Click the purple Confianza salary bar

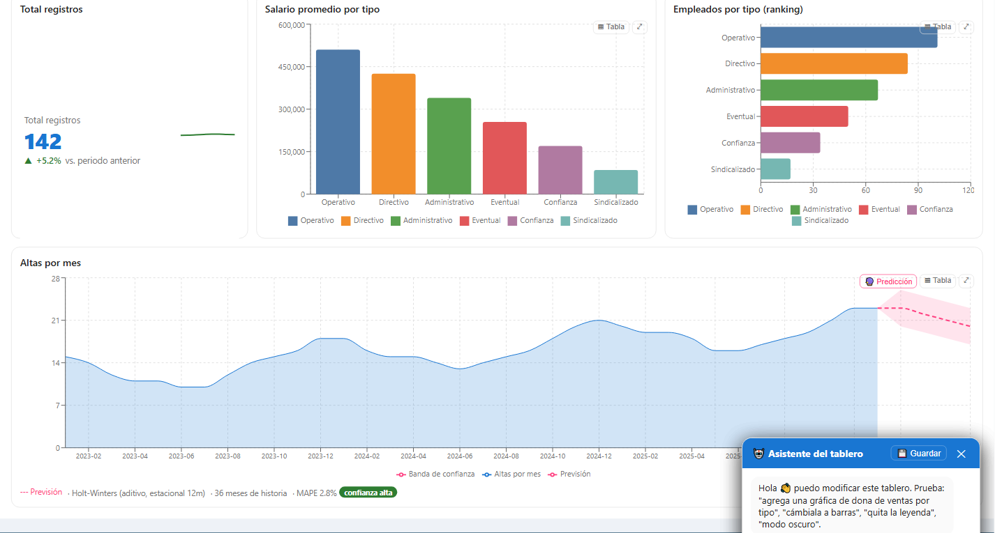[x=560, y=170]
